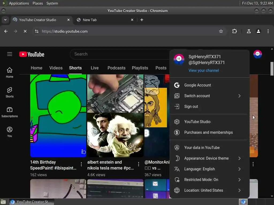Open options for albert enstein meme short
Viewport: 274px width, 205px height.
tap(138, 164)
